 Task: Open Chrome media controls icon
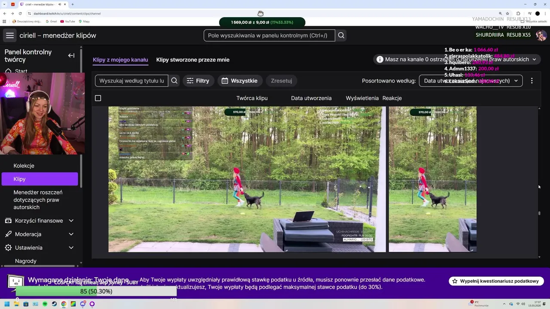[x=529, y=13]
